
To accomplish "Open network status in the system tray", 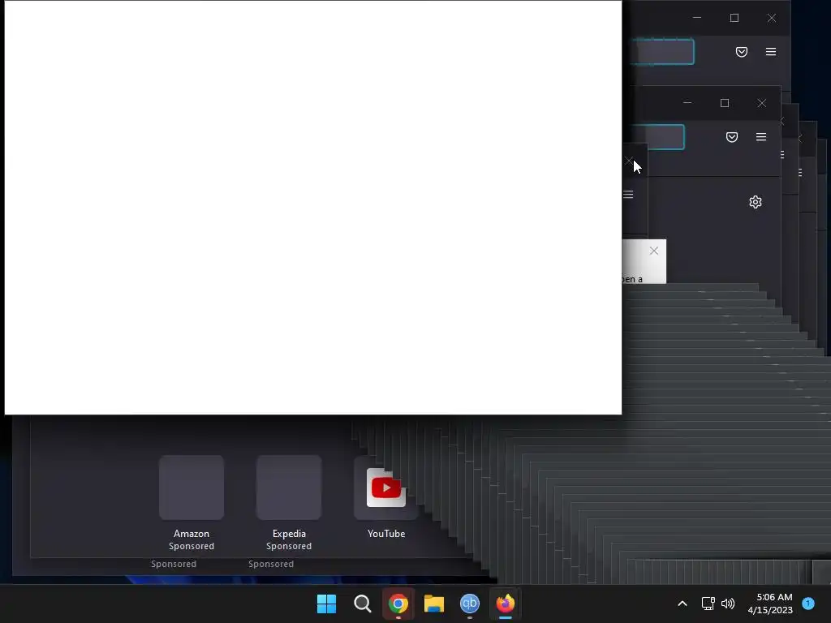I will 708,604.
